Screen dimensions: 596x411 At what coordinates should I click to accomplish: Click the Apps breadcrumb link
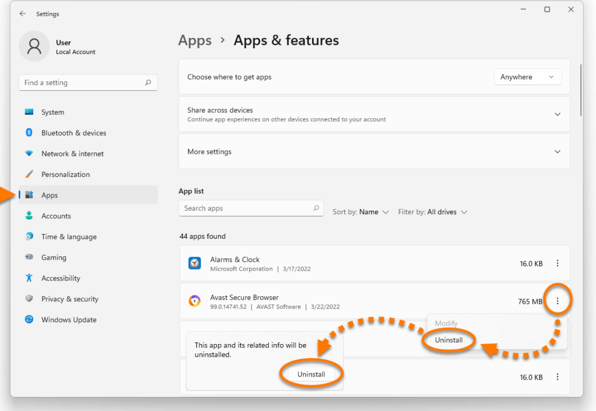[195, 40]
